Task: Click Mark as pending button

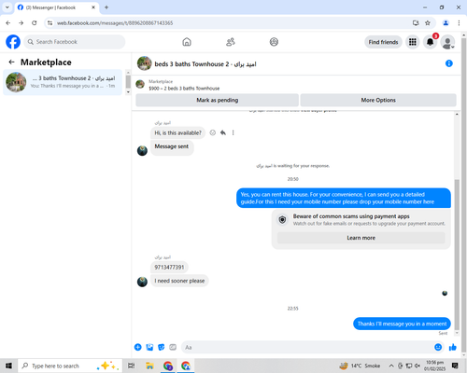Action: 217,100
